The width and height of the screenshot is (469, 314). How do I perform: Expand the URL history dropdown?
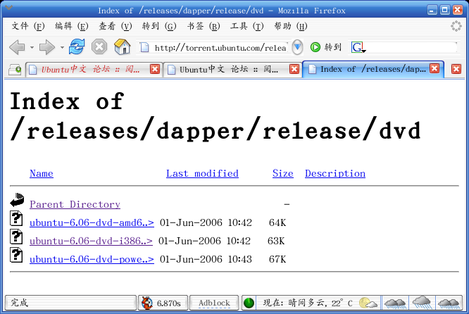tap(297, 47)
